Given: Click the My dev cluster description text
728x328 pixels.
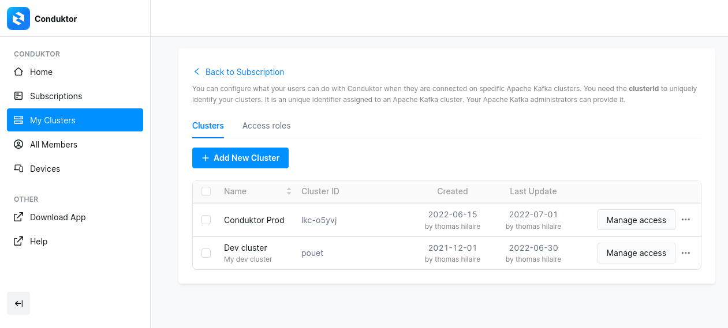Looking at the screenshot, I should tap(248, 259).
